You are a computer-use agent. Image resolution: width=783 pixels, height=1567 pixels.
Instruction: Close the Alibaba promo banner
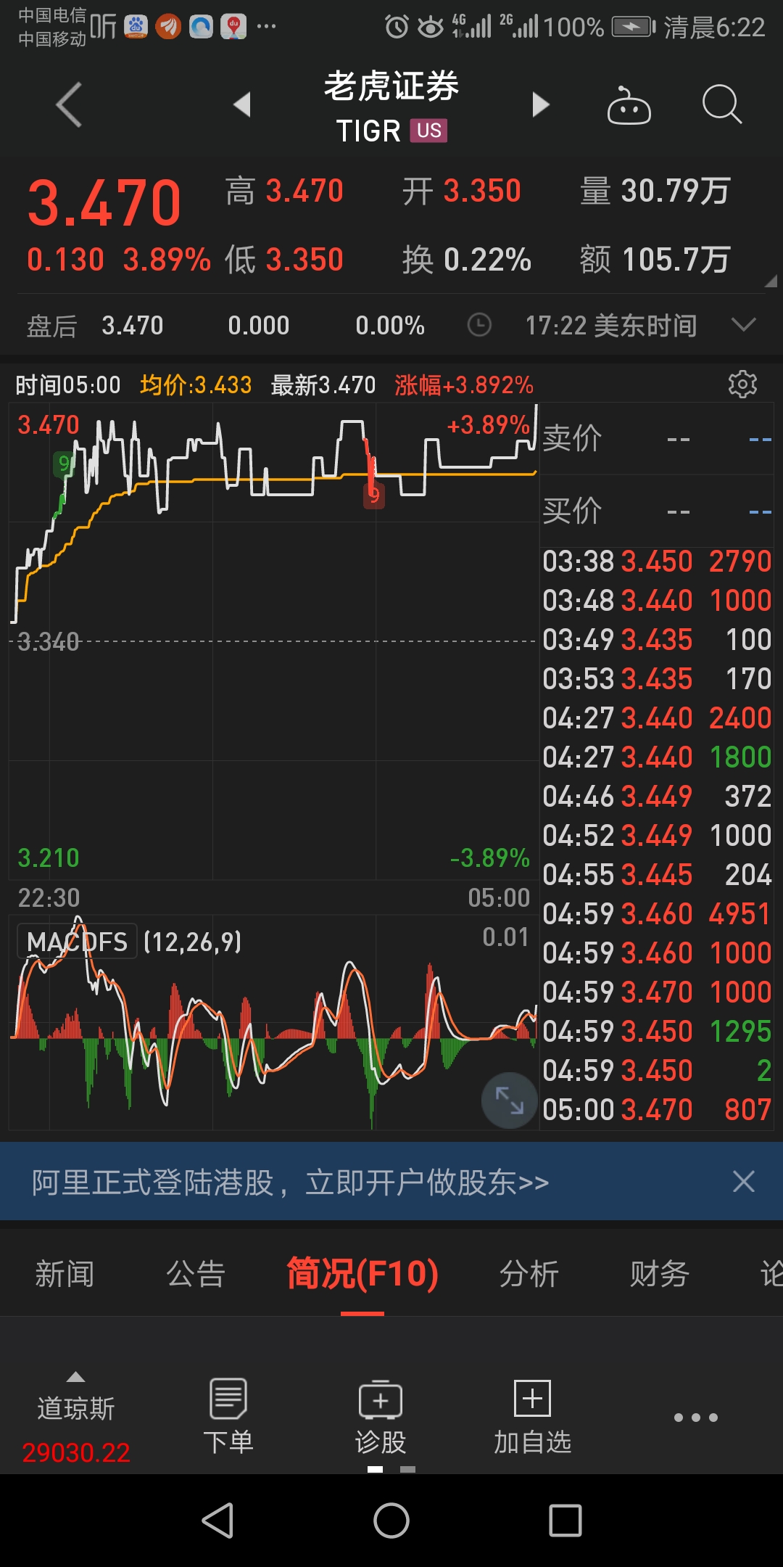[744, 1182]
